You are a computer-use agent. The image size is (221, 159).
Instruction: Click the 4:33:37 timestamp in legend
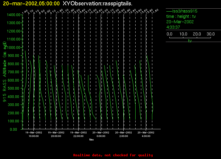pyautogui.click(x=173, y=27)
